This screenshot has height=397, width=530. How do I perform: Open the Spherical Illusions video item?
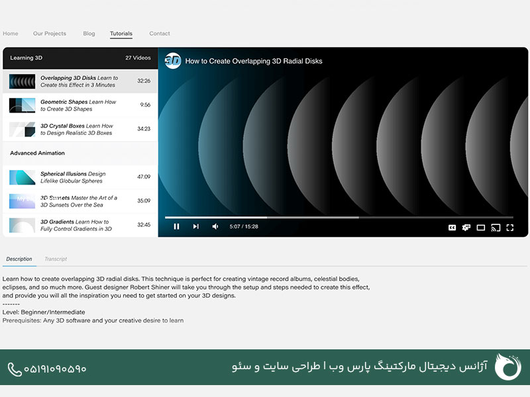pos(80,177)
